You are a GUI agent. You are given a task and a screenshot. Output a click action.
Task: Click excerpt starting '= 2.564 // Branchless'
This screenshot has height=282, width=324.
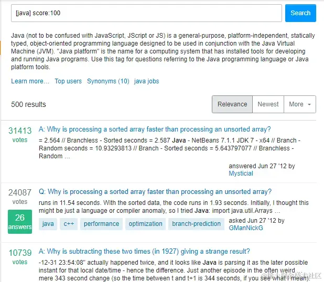(169, 148)
